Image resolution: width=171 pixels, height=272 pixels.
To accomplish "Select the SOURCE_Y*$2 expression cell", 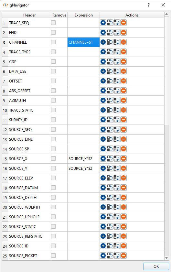I will (x=84, y=168).
